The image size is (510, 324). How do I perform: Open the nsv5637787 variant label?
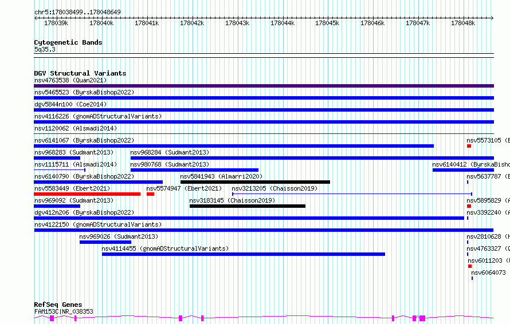coord(488,176)
